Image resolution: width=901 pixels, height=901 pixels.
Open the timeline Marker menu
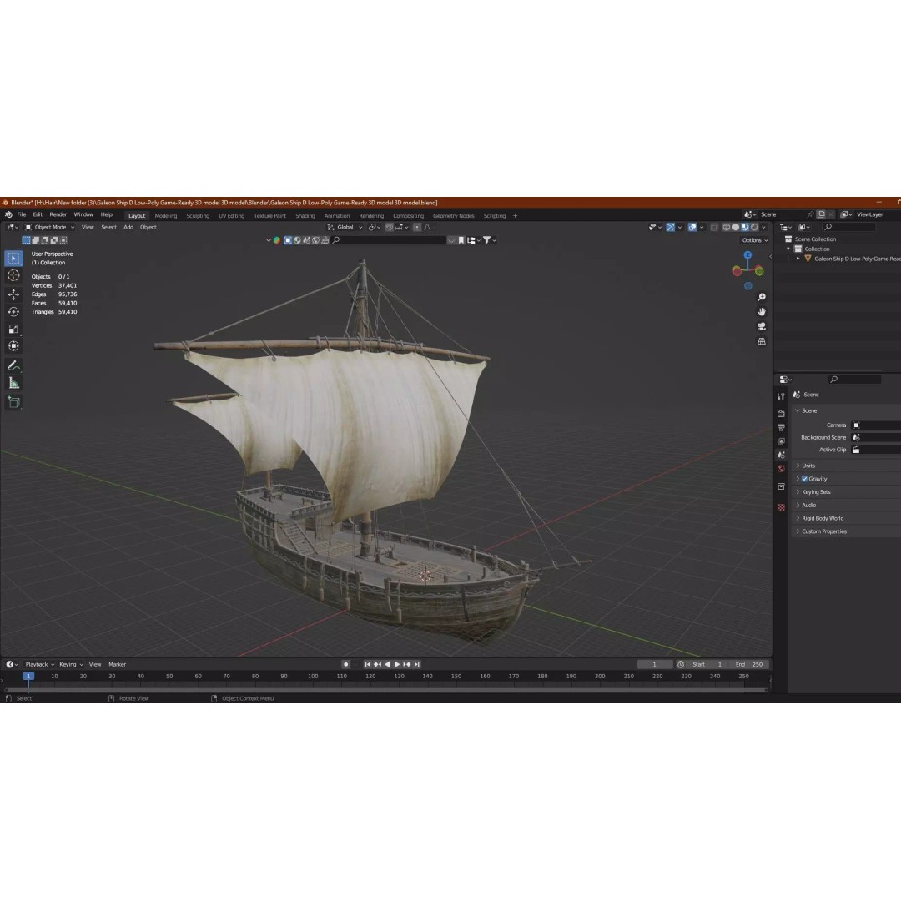(x=118, y=664)
